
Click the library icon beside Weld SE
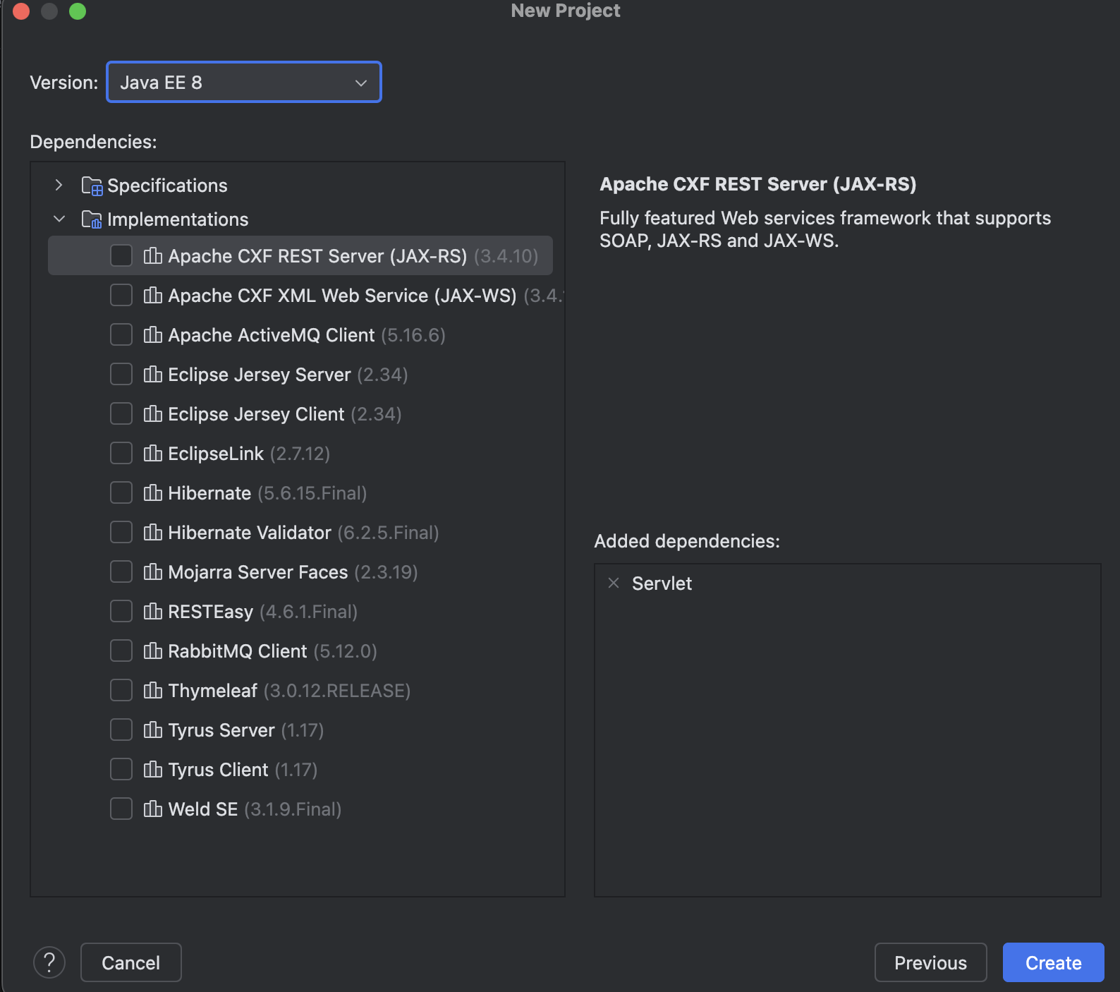153,809
